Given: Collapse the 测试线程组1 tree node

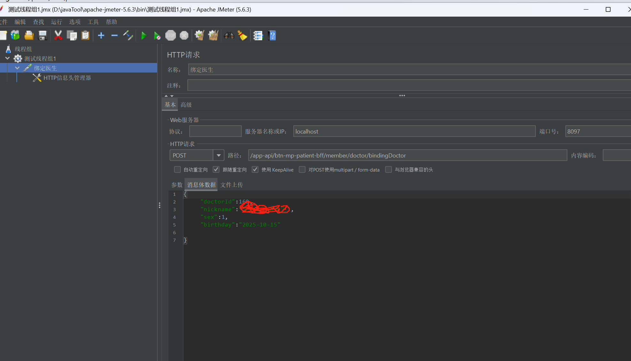Looking at the screenshot, I should (x=7, y=58).
